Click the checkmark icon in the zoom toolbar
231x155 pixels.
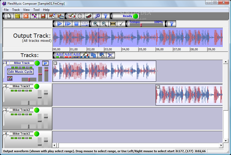pyautogui.click(x=121, y=24)
